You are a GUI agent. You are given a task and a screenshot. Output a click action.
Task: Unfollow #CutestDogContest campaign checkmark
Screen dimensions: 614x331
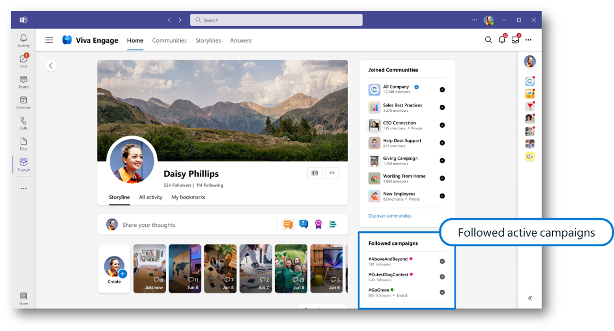pyautogui.click(x=442, y=277)
